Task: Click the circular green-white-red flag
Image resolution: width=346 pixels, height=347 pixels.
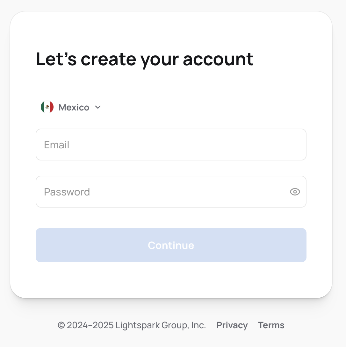Action: (47, 107)
